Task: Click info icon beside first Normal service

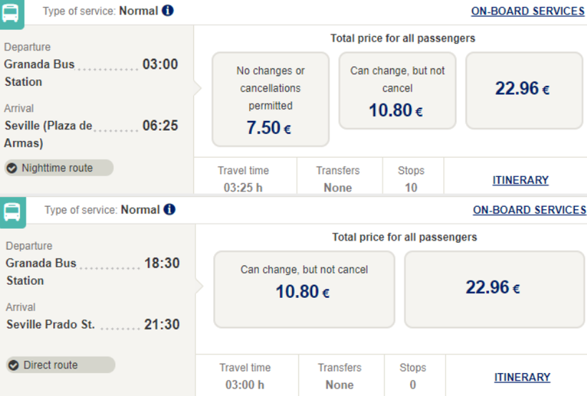Action: pyautogui.click(x=168, y=11)
